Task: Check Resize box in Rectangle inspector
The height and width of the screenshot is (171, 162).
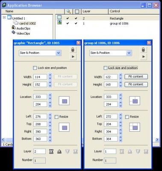Action: click(x=56, y=117)
